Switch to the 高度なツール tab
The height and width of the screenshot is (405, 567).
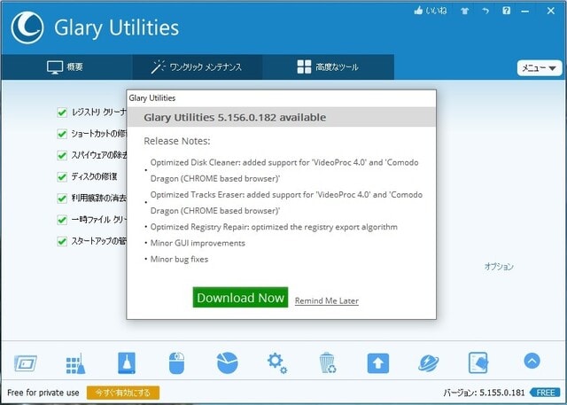pos(329,67)
